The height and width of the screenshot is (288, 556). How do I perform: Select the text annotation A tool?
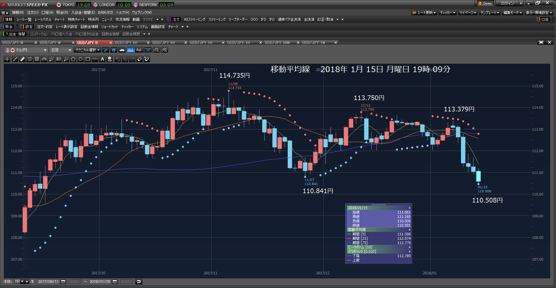(x=102, y=59)
